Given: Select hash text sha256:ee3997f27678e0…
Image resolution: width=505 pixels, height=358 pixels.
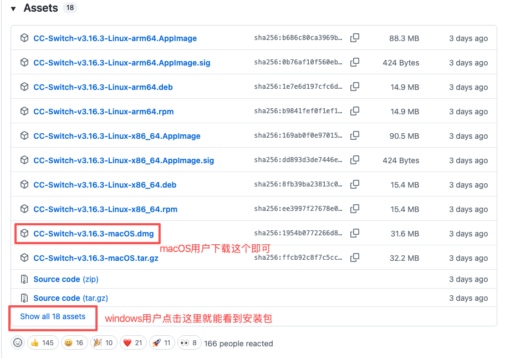Looking at the screenshot, I should click(x=298, y=209).
